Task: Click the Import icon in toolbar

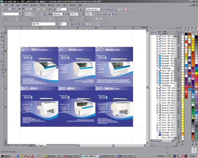Action: [x=50, y=9]
